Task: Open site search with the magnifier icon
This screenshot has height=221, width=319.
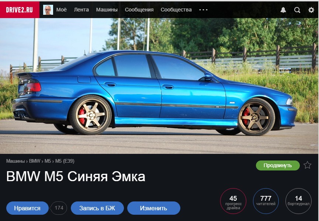Action: 297,10
